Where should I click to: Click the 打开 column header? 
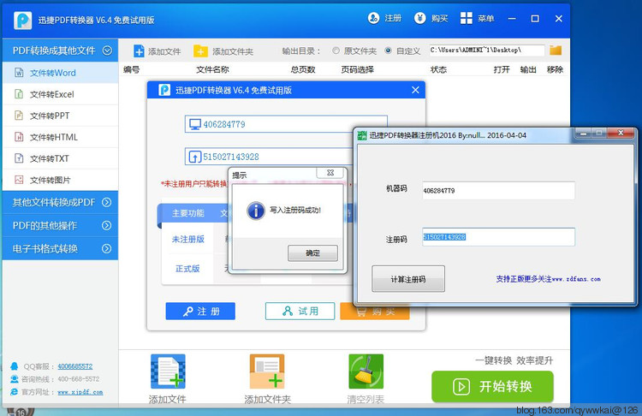coord(502,69)
